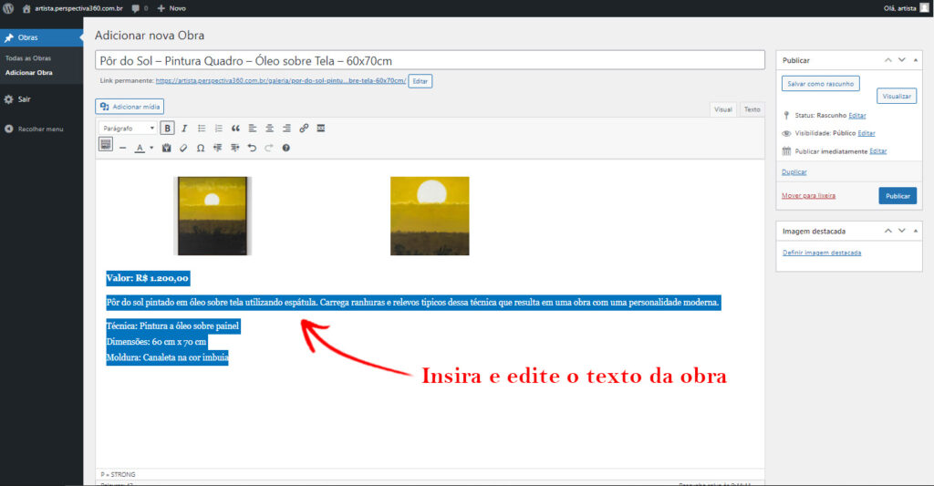Open text color dropdown arrow
This screenshot has width=934, height=486.
(x=151, y=148)
